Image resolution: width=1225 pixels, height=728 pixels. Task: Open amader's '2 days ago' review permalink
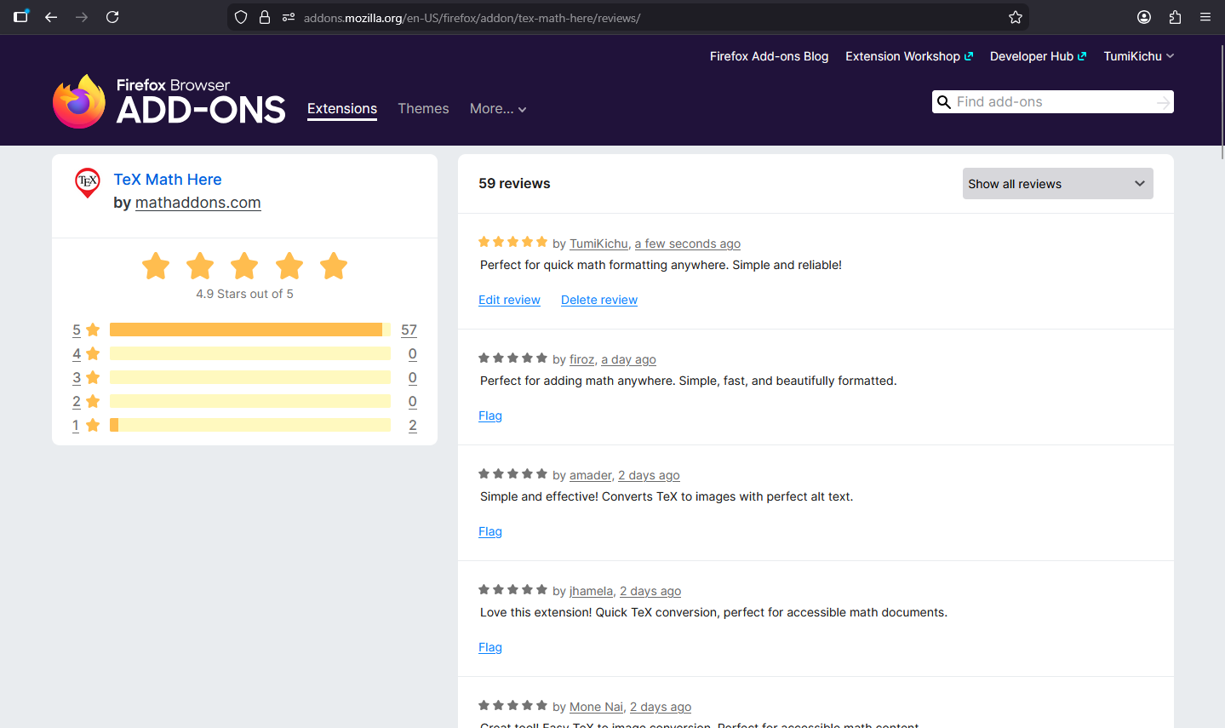[650, 475]
